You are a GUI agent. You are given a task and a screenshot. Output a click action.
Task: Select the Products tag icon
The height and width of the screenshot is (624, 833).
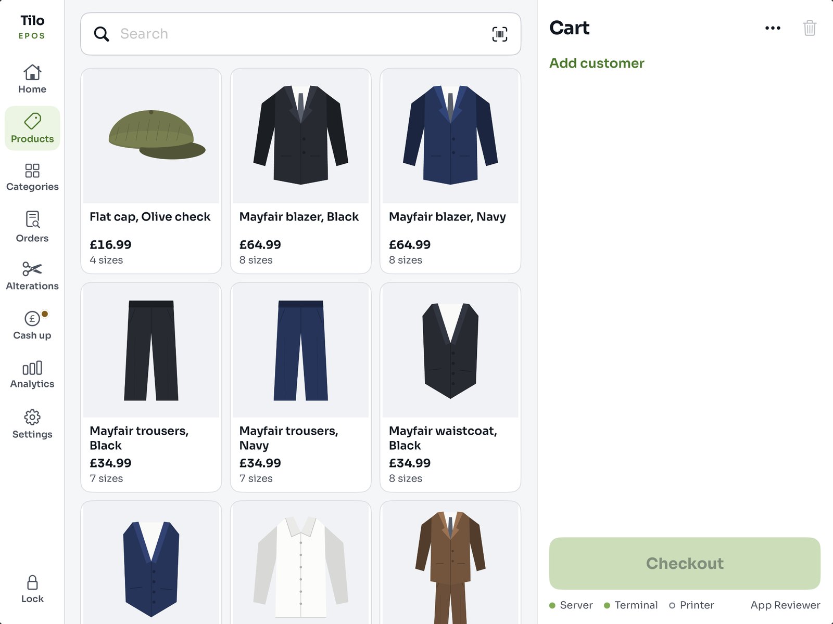[x=32, y=121]
